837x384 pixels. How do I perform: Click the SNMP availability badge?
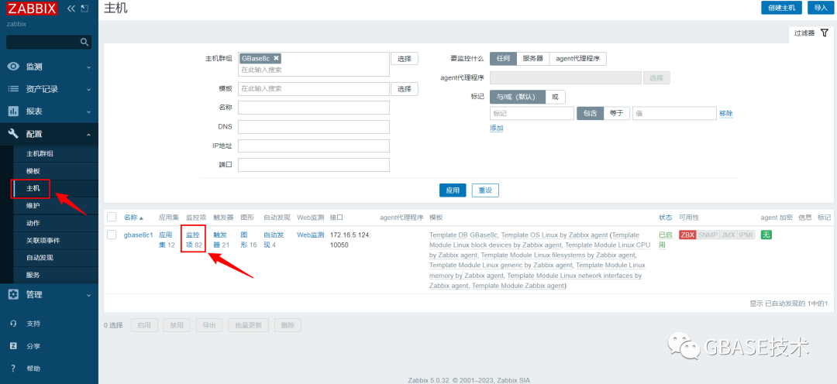pyautogui.click(x=708, y=235)
